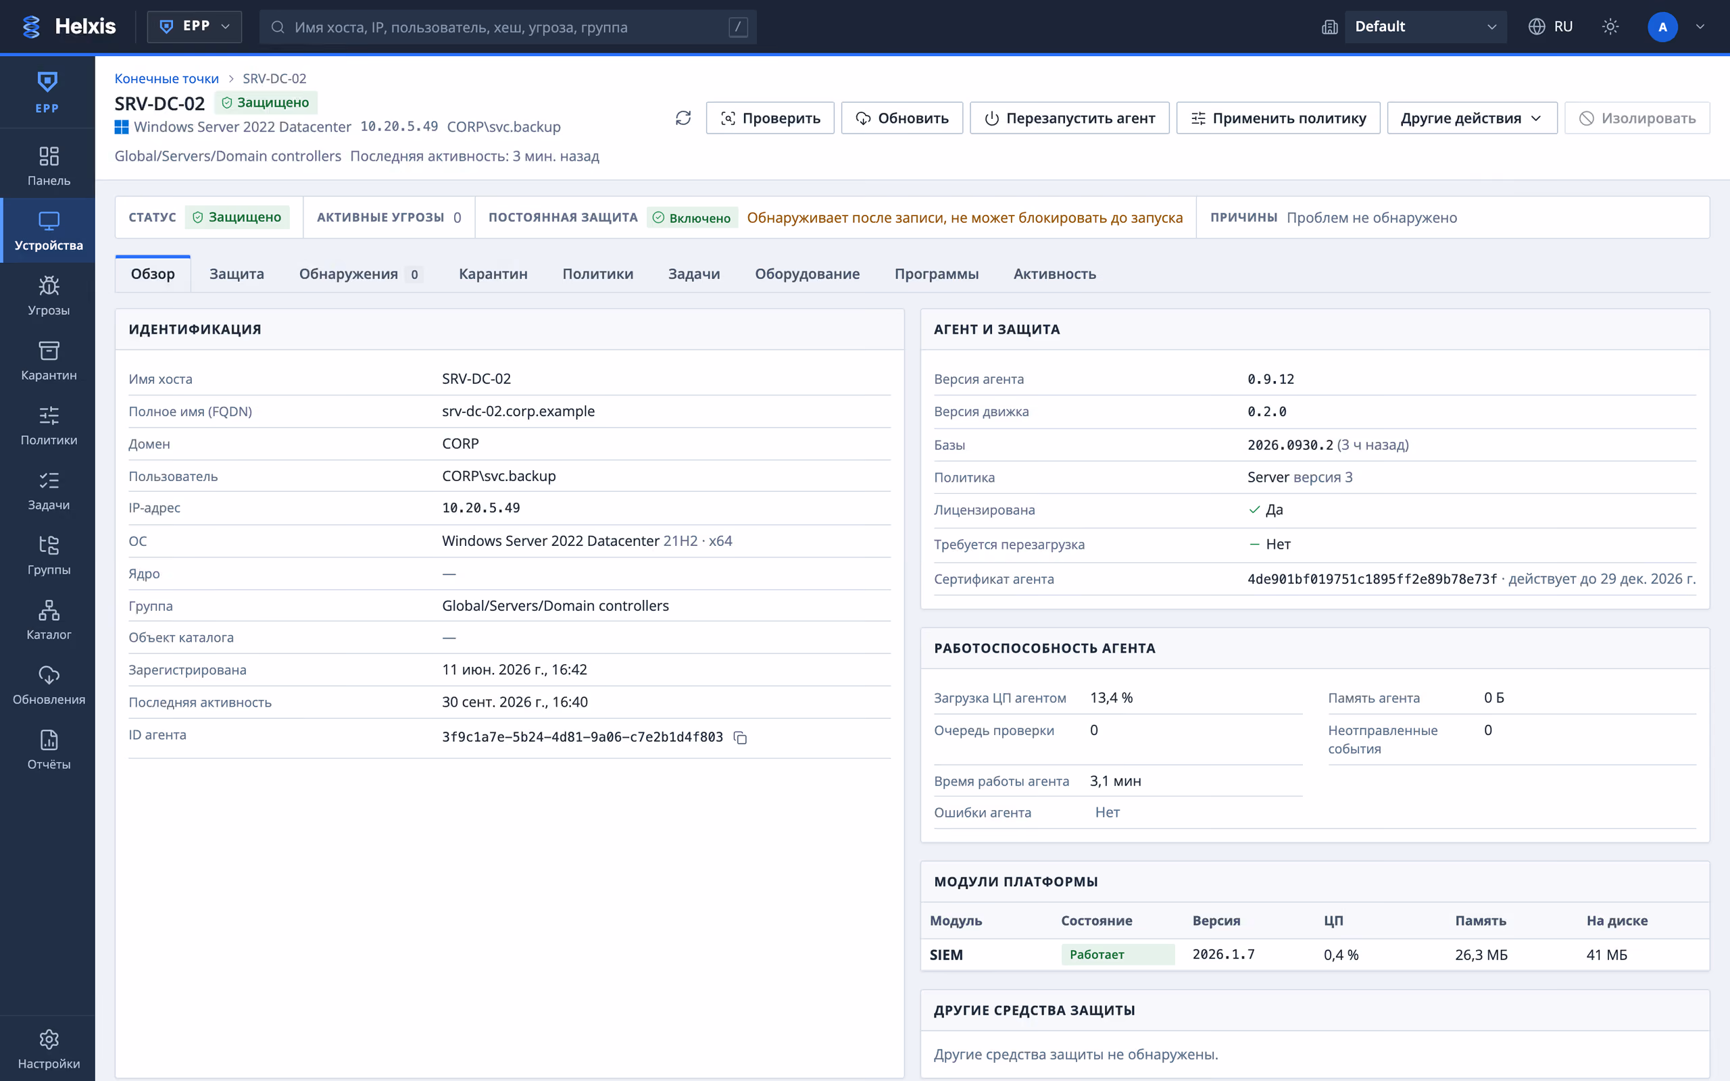Open the Активность tab
The width and height of the screenshot is (1730, 1081).
1054,274
